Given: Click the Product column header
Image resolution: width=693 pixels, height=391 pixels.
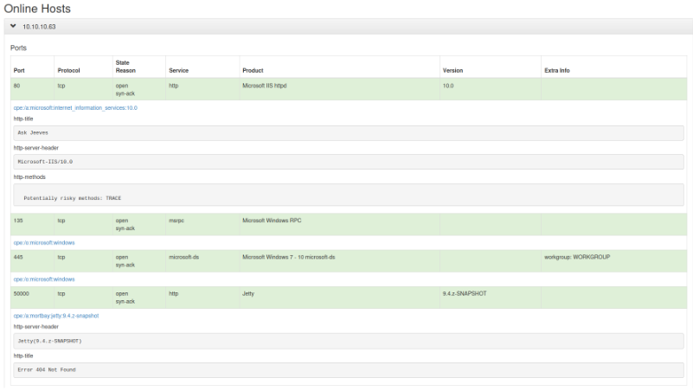Looking at the screenshot, I should pyautogui.click(x=253, y=70).
